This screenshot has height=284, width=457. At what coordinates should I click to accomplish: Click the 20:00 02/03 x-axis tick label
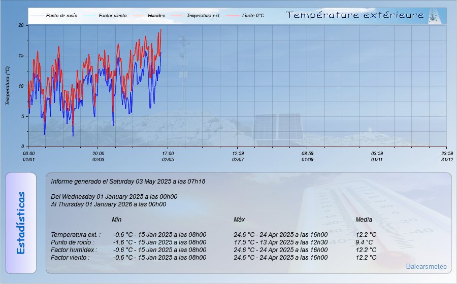pos(98,157)
